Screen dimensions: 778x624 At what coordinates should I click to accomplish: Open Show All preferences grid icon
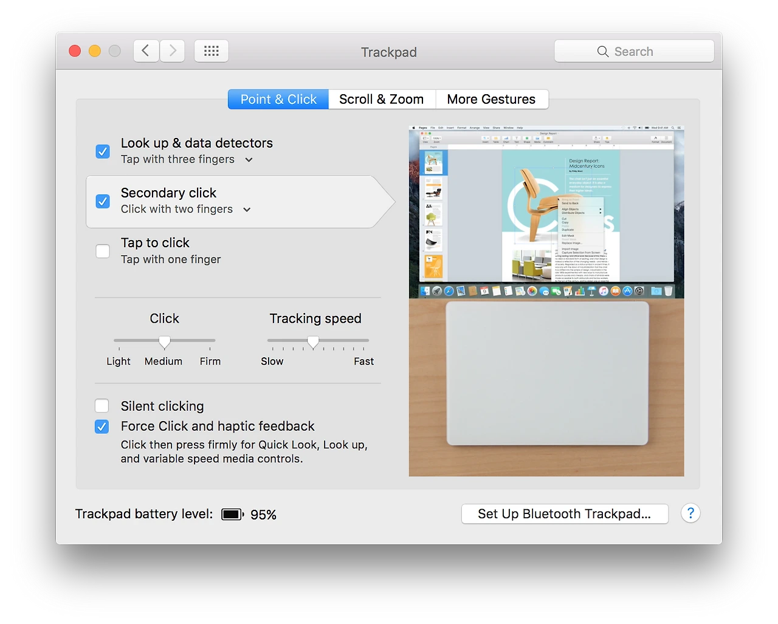click(x=211, y=50)
